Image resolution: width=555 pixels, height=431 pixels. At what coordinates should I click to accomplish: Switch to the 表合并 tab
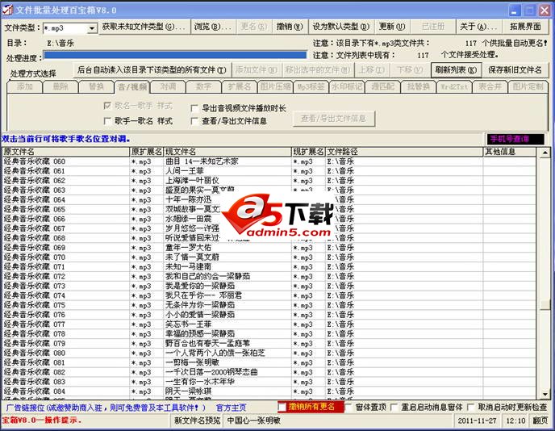pyautogui.click(x=490, y=87)
